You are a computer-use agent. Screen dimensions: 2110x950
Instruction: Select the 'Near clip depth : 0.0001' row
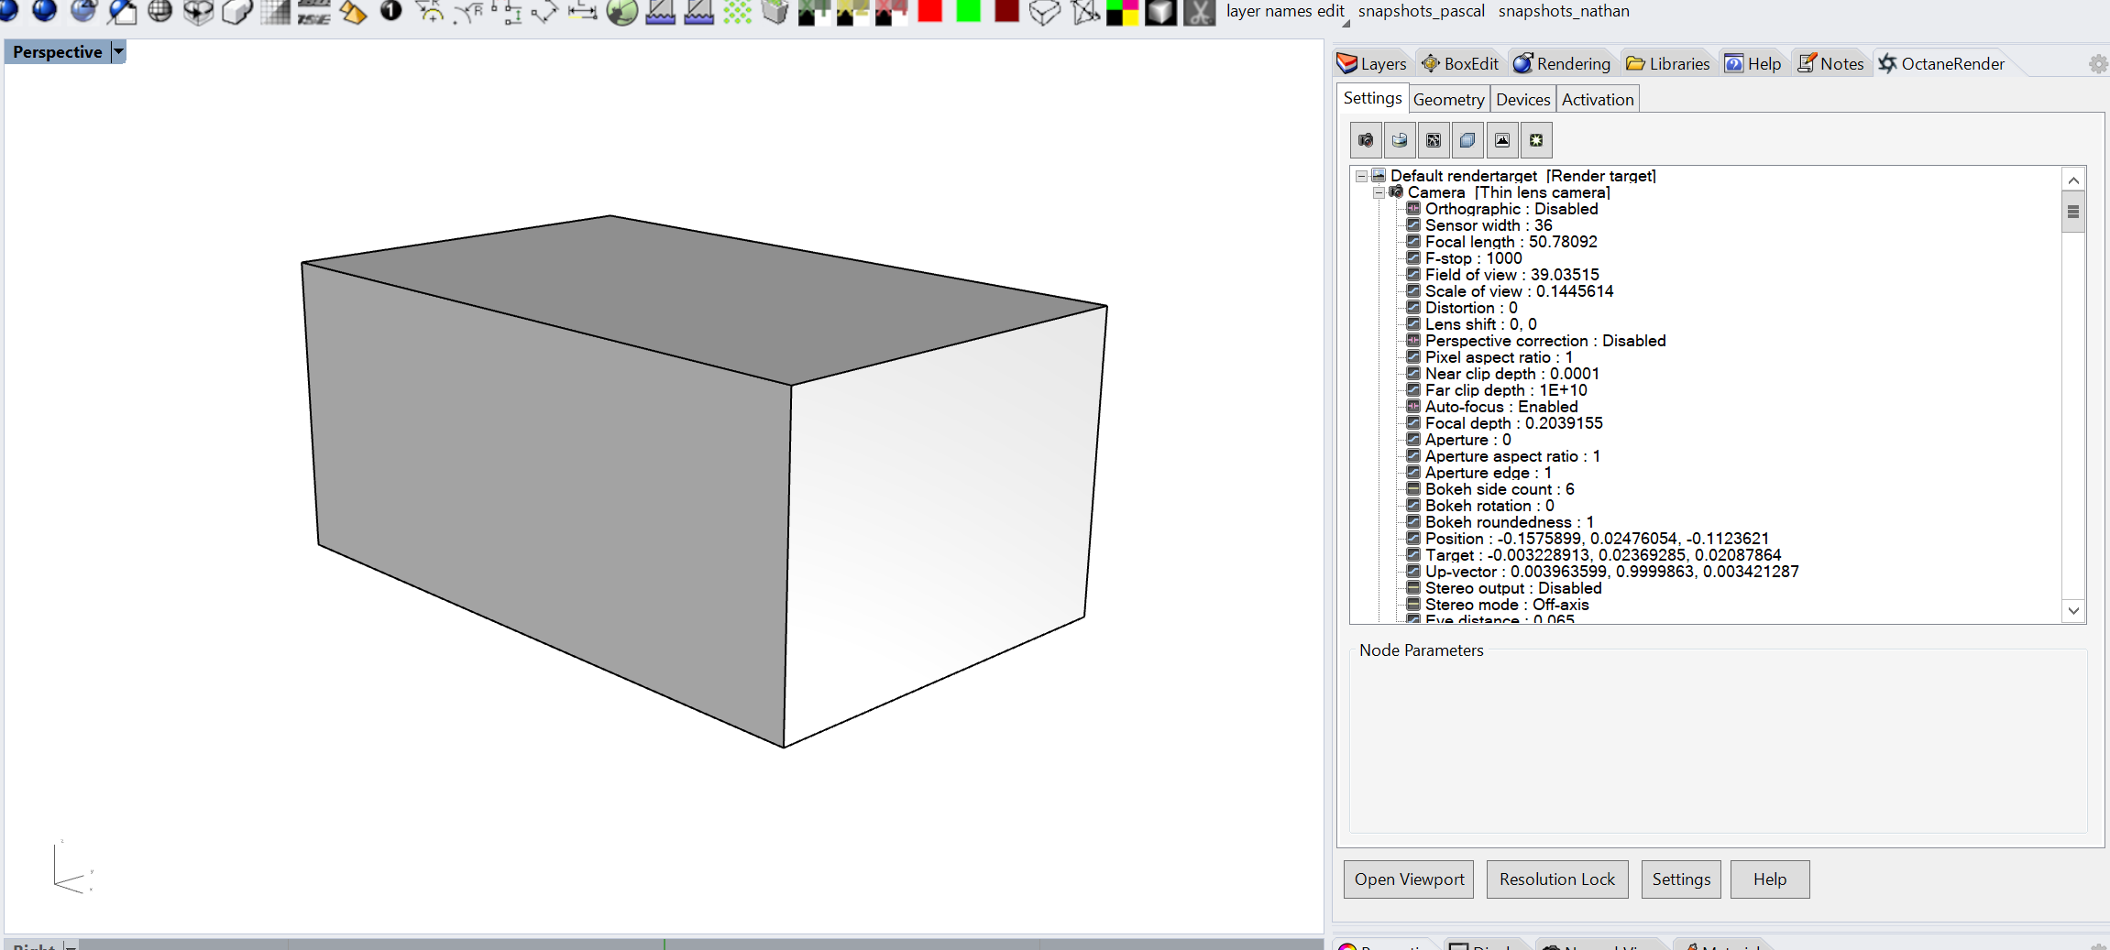(x=1511, y=374)
